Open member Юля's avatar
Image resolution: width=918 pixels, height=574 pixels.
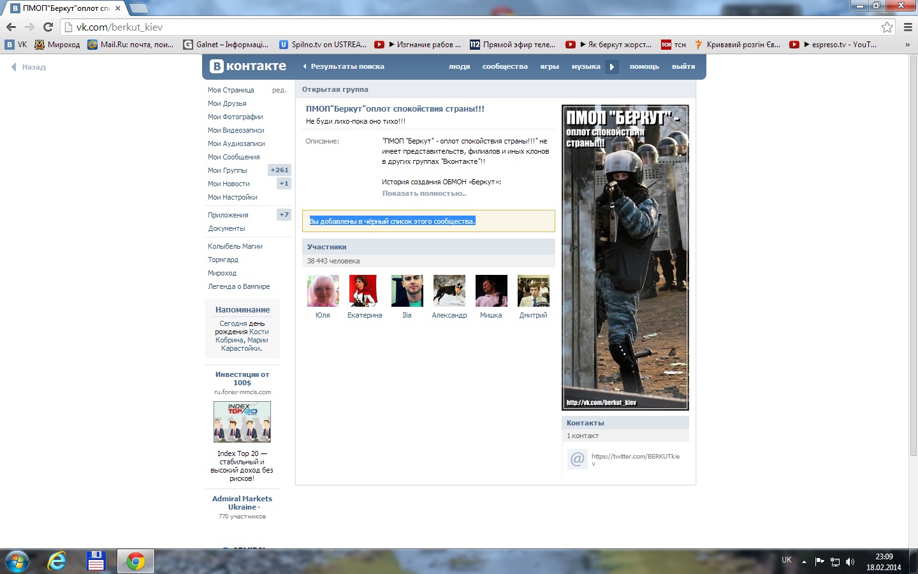[x=323, y=291]
